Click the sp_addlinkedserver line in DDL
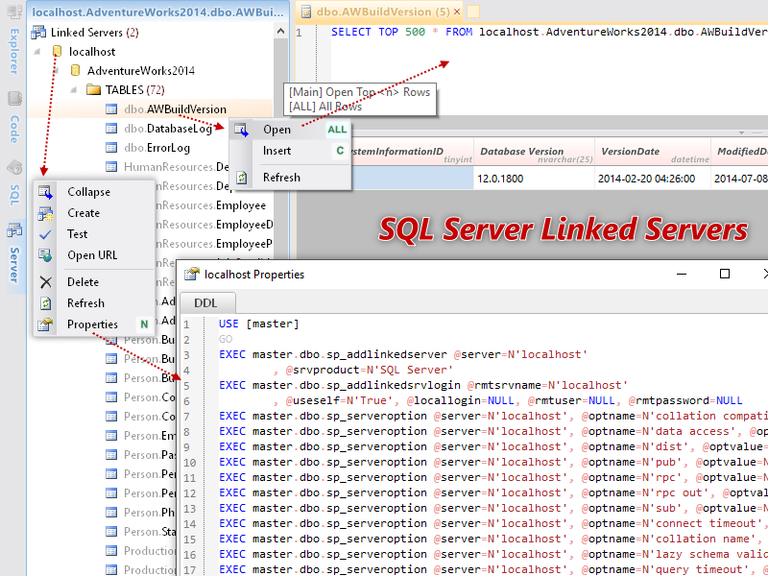The image size is (768, 576). (x=403, y=354)
